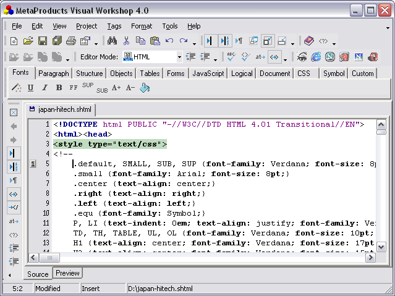The image size is (395, 296).
Task: Click the scissors Cut icon
Action: [x=127, y=41]
